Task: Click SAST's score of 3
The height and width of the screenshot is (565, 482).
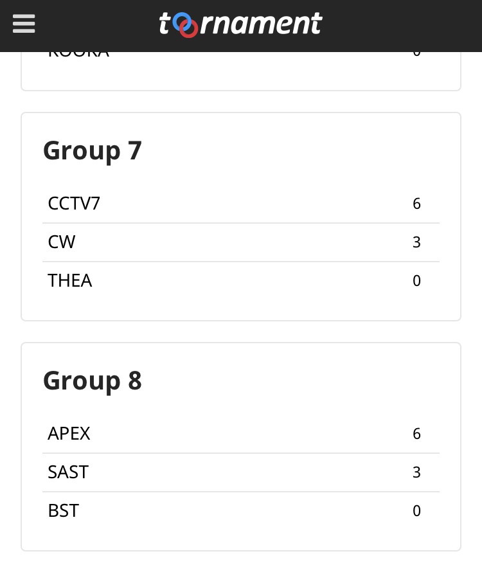Action: [416, 472]
